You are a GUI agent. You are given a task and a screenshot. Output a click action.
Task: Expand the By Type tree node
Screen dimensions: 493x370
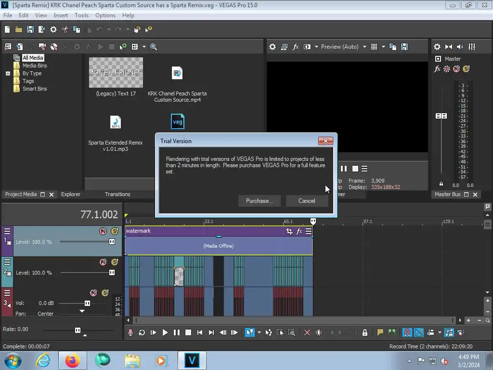pos(8,73)
